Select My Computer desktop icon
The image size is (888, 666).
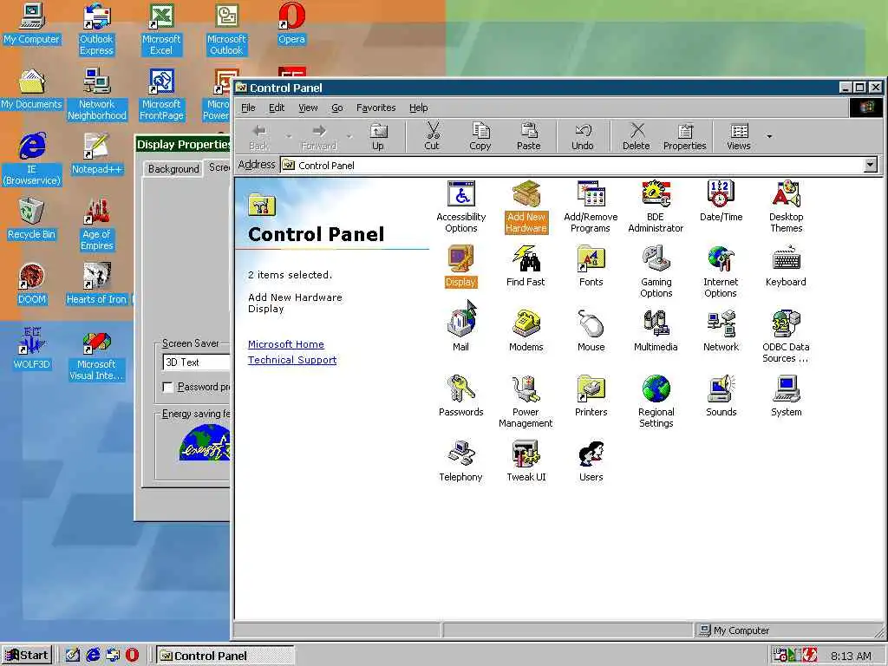click(32, 23)
